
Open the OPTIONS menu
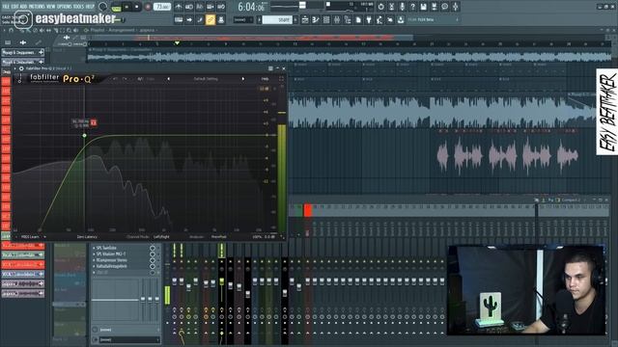[x=65, y=7]
